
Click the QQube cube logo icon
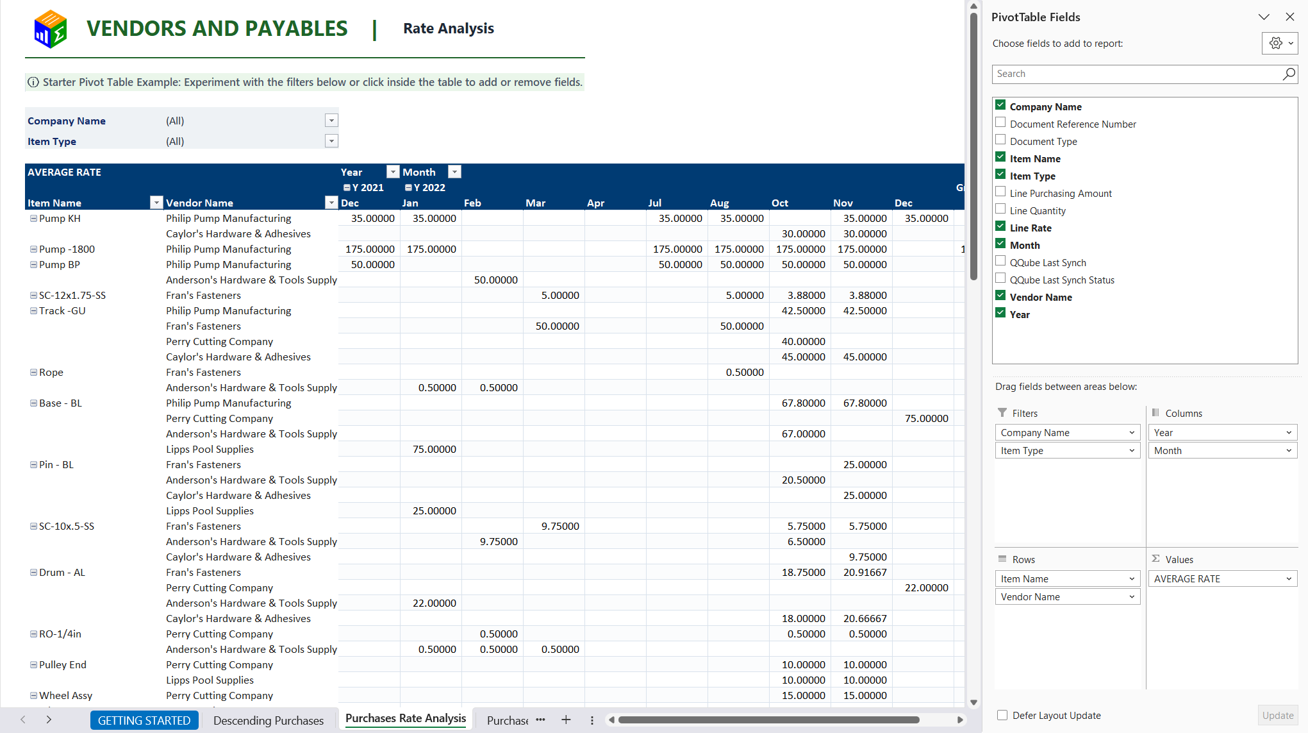click(x=50, y=29)
